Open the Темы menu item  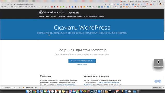tap(47, 16)
